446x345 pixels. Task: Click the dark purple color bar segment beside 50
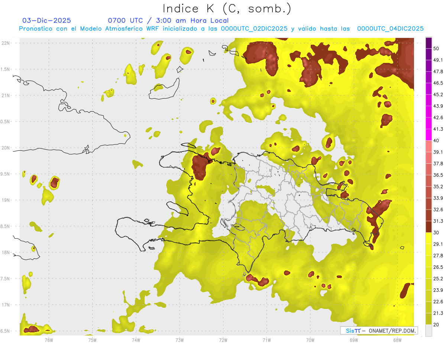click(429, 43)
